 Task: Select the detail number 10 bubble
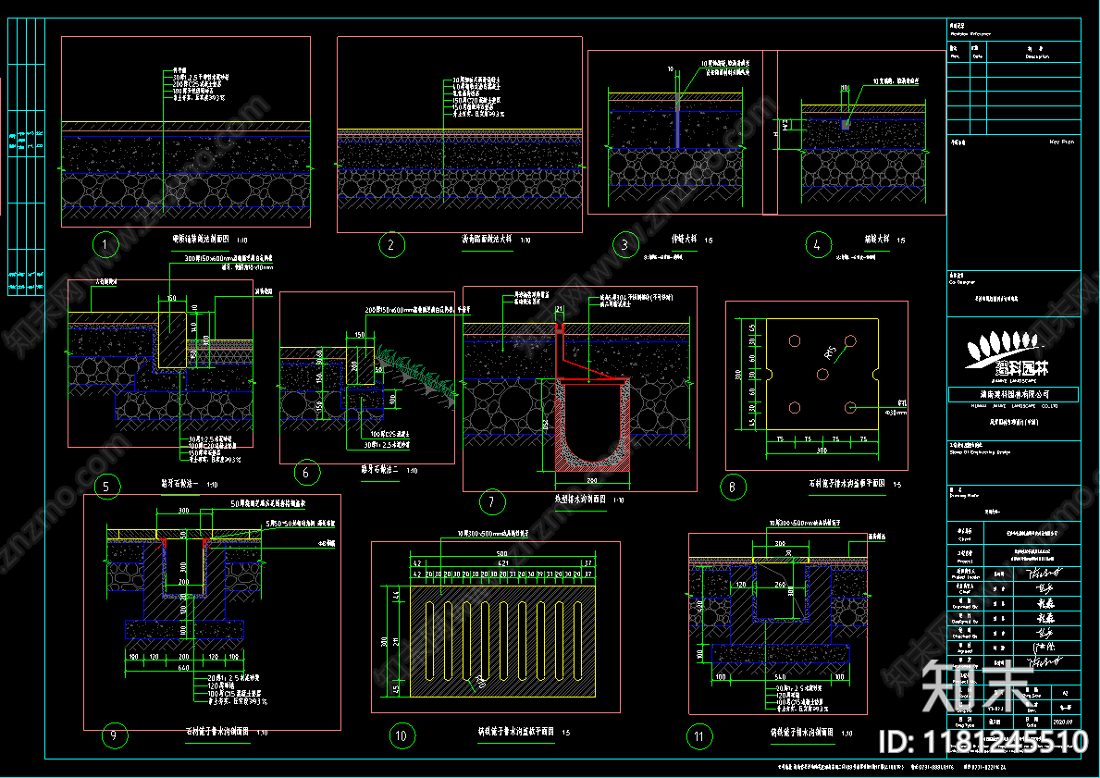[402, 735]
